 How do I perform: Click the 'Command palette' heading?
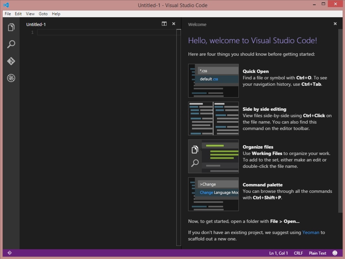click(x=263, y=185)
